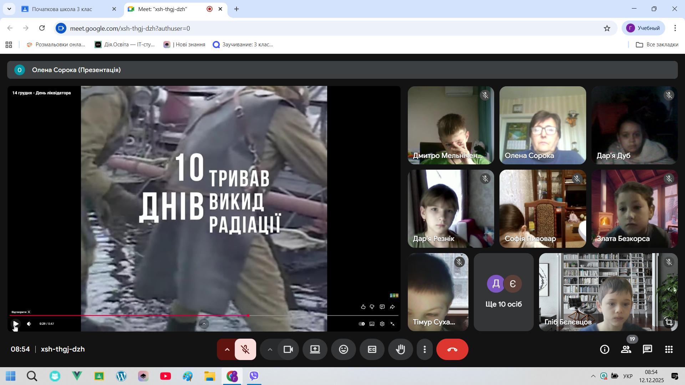Open video comments icon in player
The width and height of the screenshot is (685, 385).
coord(382,307)
